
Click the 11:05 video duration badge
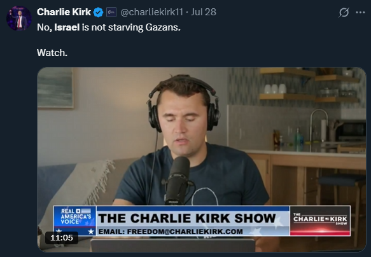(x=62, y=238)
